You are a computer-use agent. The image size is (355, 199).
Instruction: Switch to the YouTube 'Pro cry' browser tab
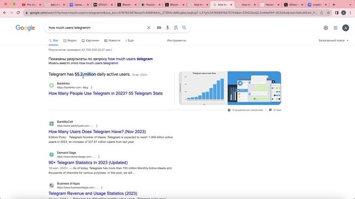point(31,4)
